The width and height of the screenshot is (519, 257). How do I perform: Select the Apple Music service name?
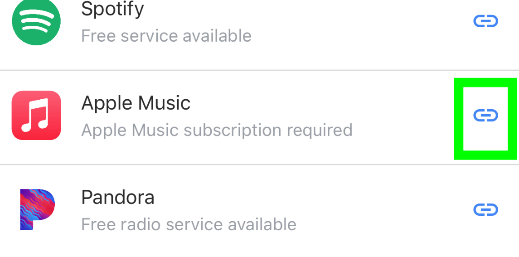(136, 103)
